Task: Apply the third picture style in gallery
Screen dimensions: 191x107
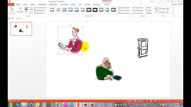Action: click(64, 10)
